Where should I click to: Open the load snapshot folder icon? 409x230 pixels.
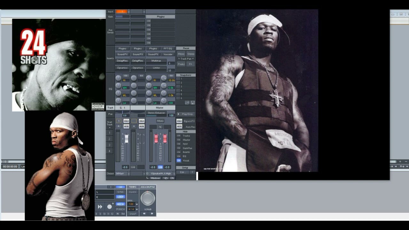(x=187, y=103)
